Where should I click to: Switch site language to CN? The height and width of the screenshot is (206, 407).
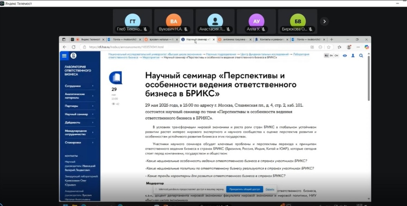[x=336, y=56]
